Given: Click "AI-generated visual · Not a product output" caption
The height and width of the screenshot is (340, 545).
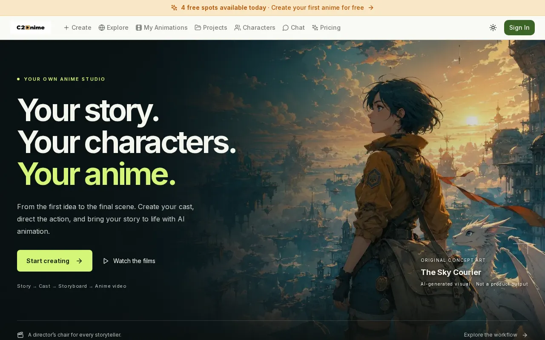Looking at the screenshot, I should pos(474,284).
